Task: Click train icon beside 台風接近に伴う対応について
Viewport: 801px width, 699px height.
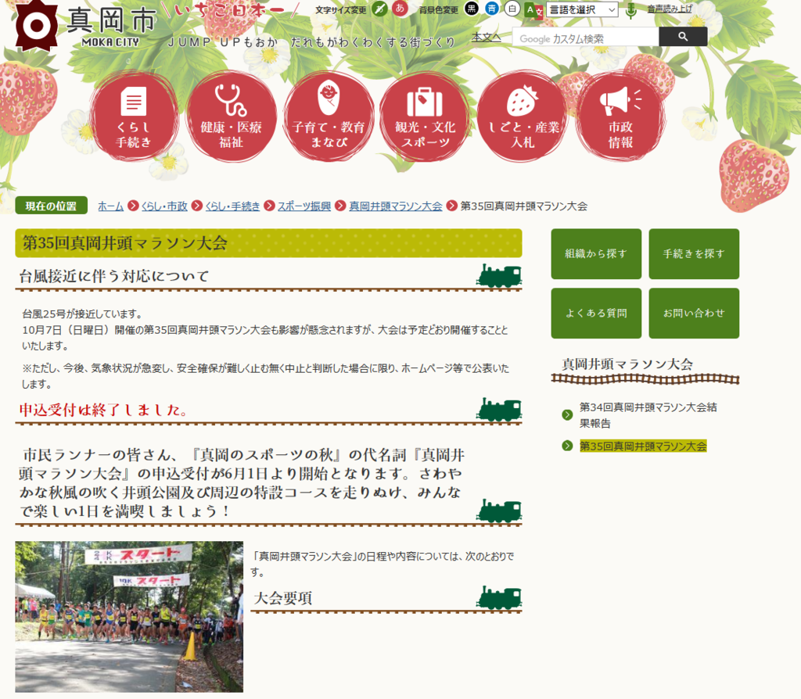Action: 499,276
